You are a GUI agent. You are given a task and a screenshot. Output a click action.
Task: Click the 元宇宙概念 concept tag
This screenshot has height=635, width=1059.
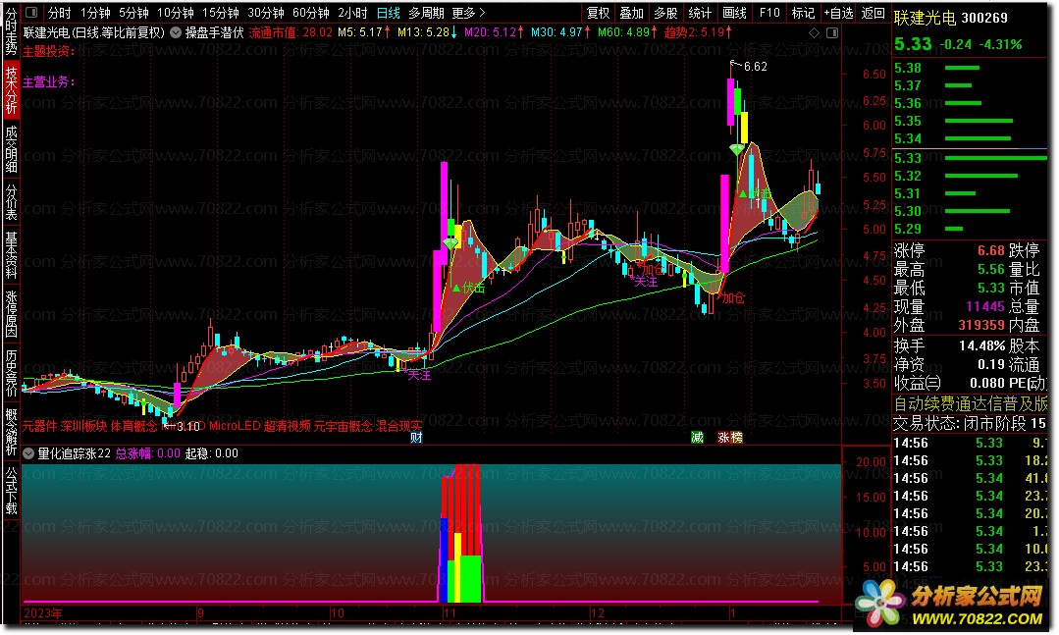pyautogui.click(x=344, y=426)
